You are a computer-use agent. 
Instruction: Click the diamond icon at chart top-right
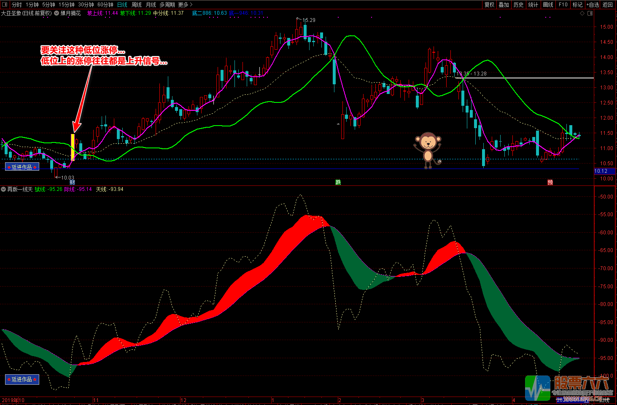pos(582,13)
